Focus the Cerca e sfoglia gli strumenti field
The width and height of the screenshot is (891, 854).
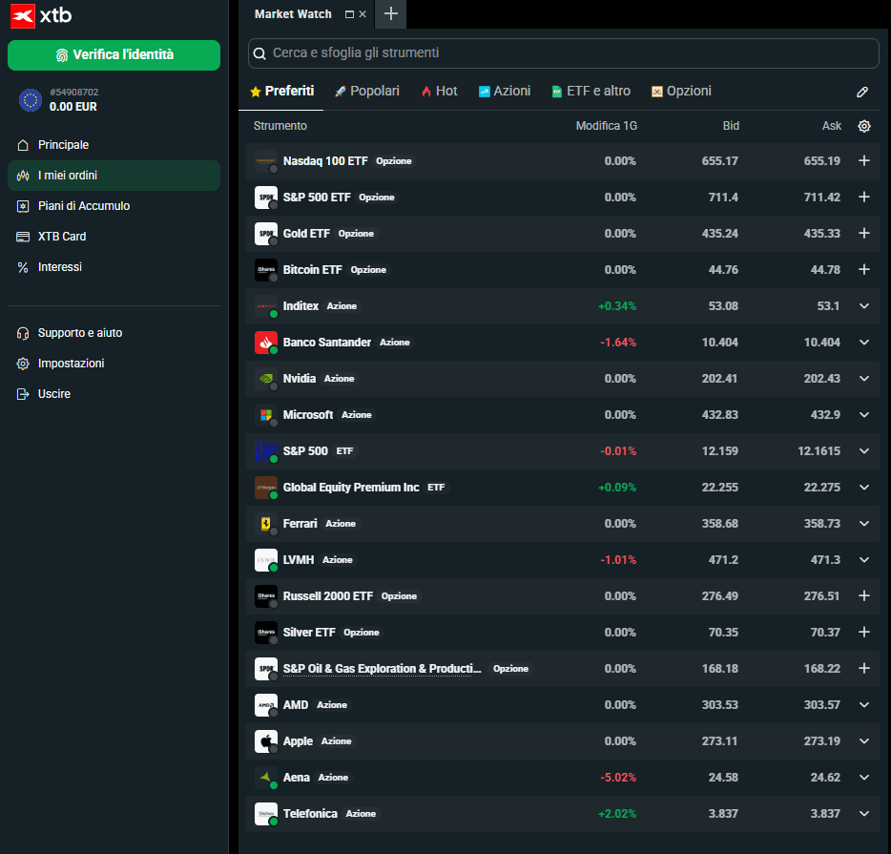[564, 53]
